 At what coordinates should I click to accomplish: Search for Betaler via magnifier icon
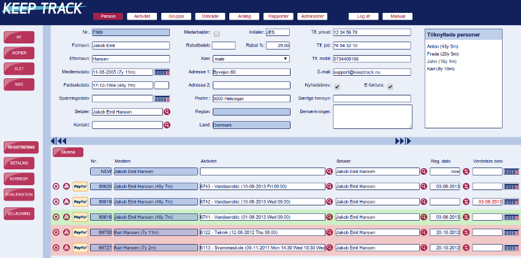(x=167, y=112)
